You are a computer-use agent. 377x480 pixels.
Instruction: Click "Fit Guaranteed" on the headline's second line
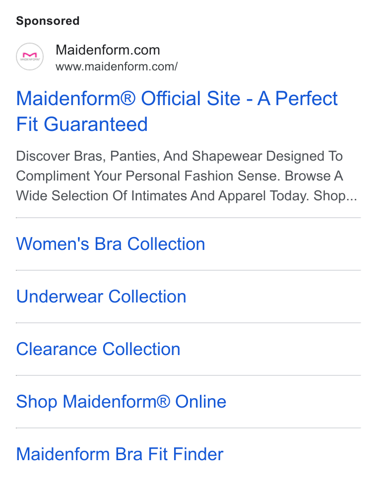(82, 124)
